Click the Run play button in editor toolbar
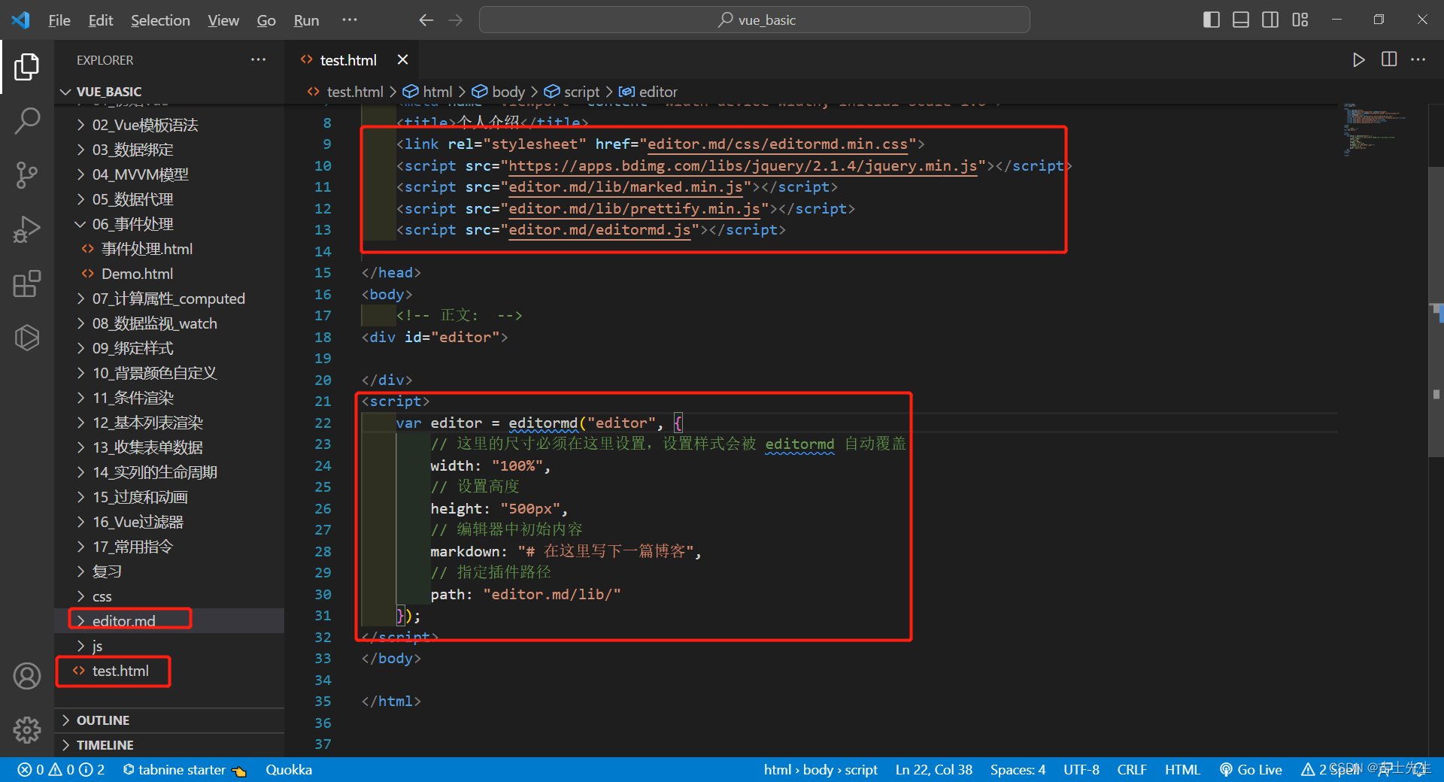Viewport: 1444px width, 782px height. tap(1358, 60)
